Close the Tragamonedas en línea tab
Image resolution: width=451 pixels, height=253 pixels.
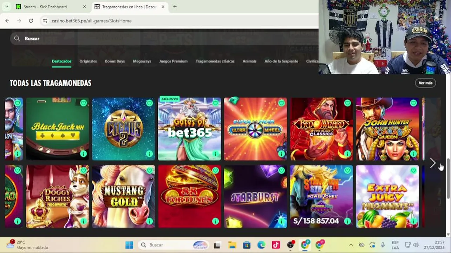(x=163, y=7)
